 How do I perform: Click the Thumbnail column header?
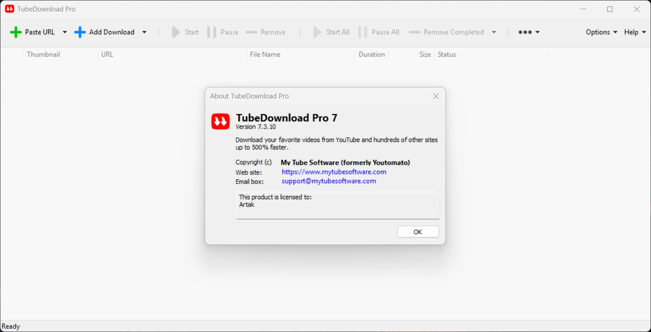click(43, 54)
